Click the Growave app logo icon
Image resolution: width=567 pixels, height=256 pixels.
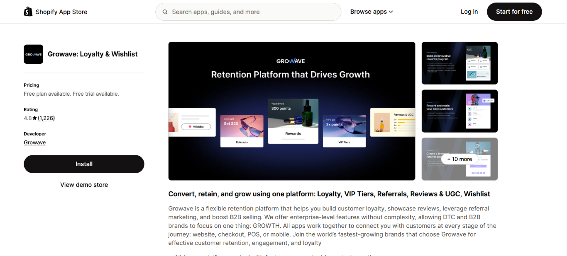33,54
